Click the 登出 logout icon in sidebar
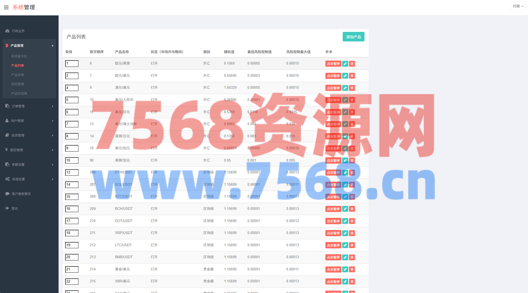Viewport: 528px width, 293px height. (x=7, y=208)
